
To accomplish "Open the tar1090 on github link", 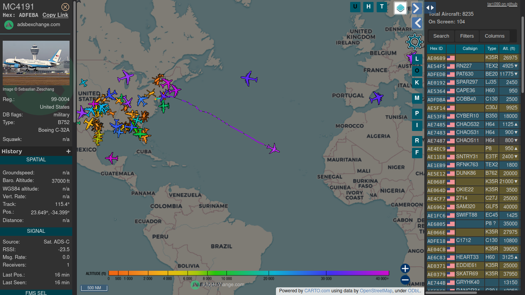I will [502, 4].
